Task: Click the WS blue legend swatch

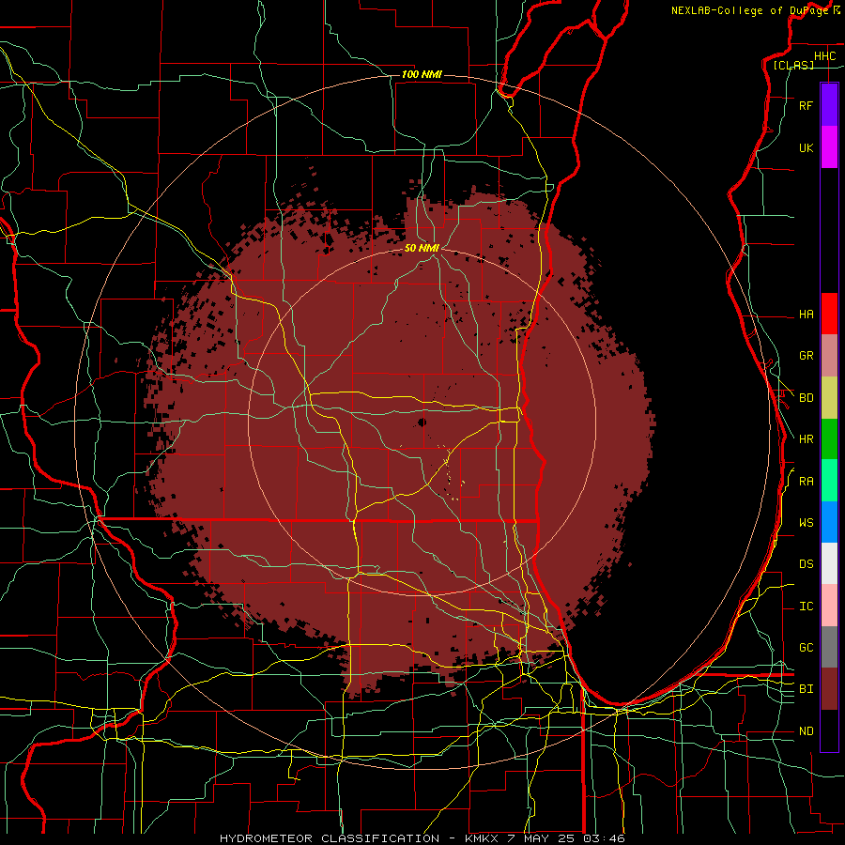Action: [829, 522]
